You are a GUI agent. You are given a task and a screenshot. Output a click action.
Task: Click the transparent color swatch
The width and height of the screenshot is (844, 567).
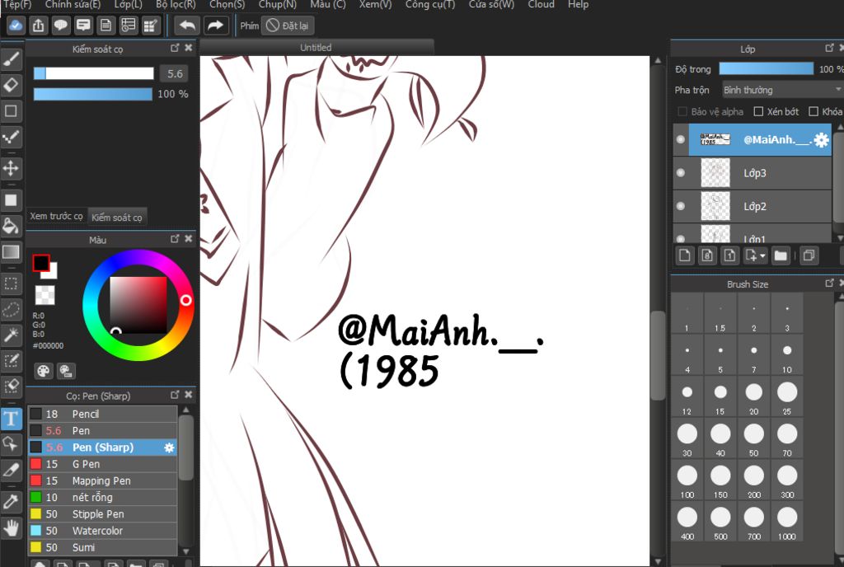[x=45, y=295]
